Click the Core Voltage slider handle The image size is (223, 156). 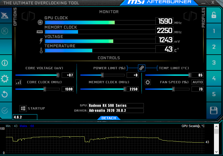click(x=58, y=75)
